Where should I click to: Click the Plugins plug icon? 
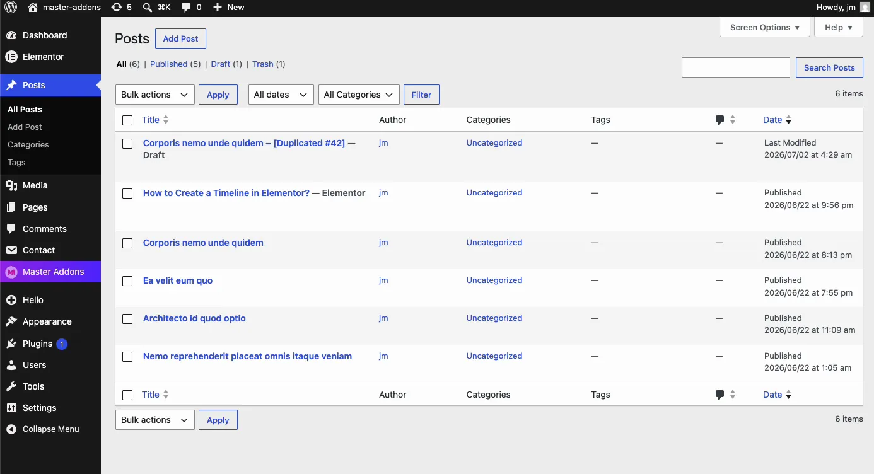point(11,344)
